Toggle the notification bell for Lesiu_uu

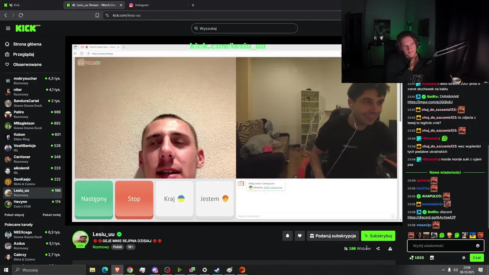tap(288, 236)
